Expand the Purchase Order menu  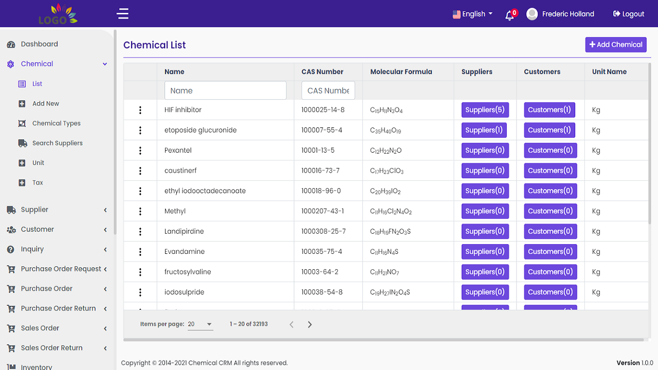(57, 289)
